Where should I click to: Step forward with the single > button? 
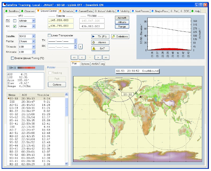(98, 57)
